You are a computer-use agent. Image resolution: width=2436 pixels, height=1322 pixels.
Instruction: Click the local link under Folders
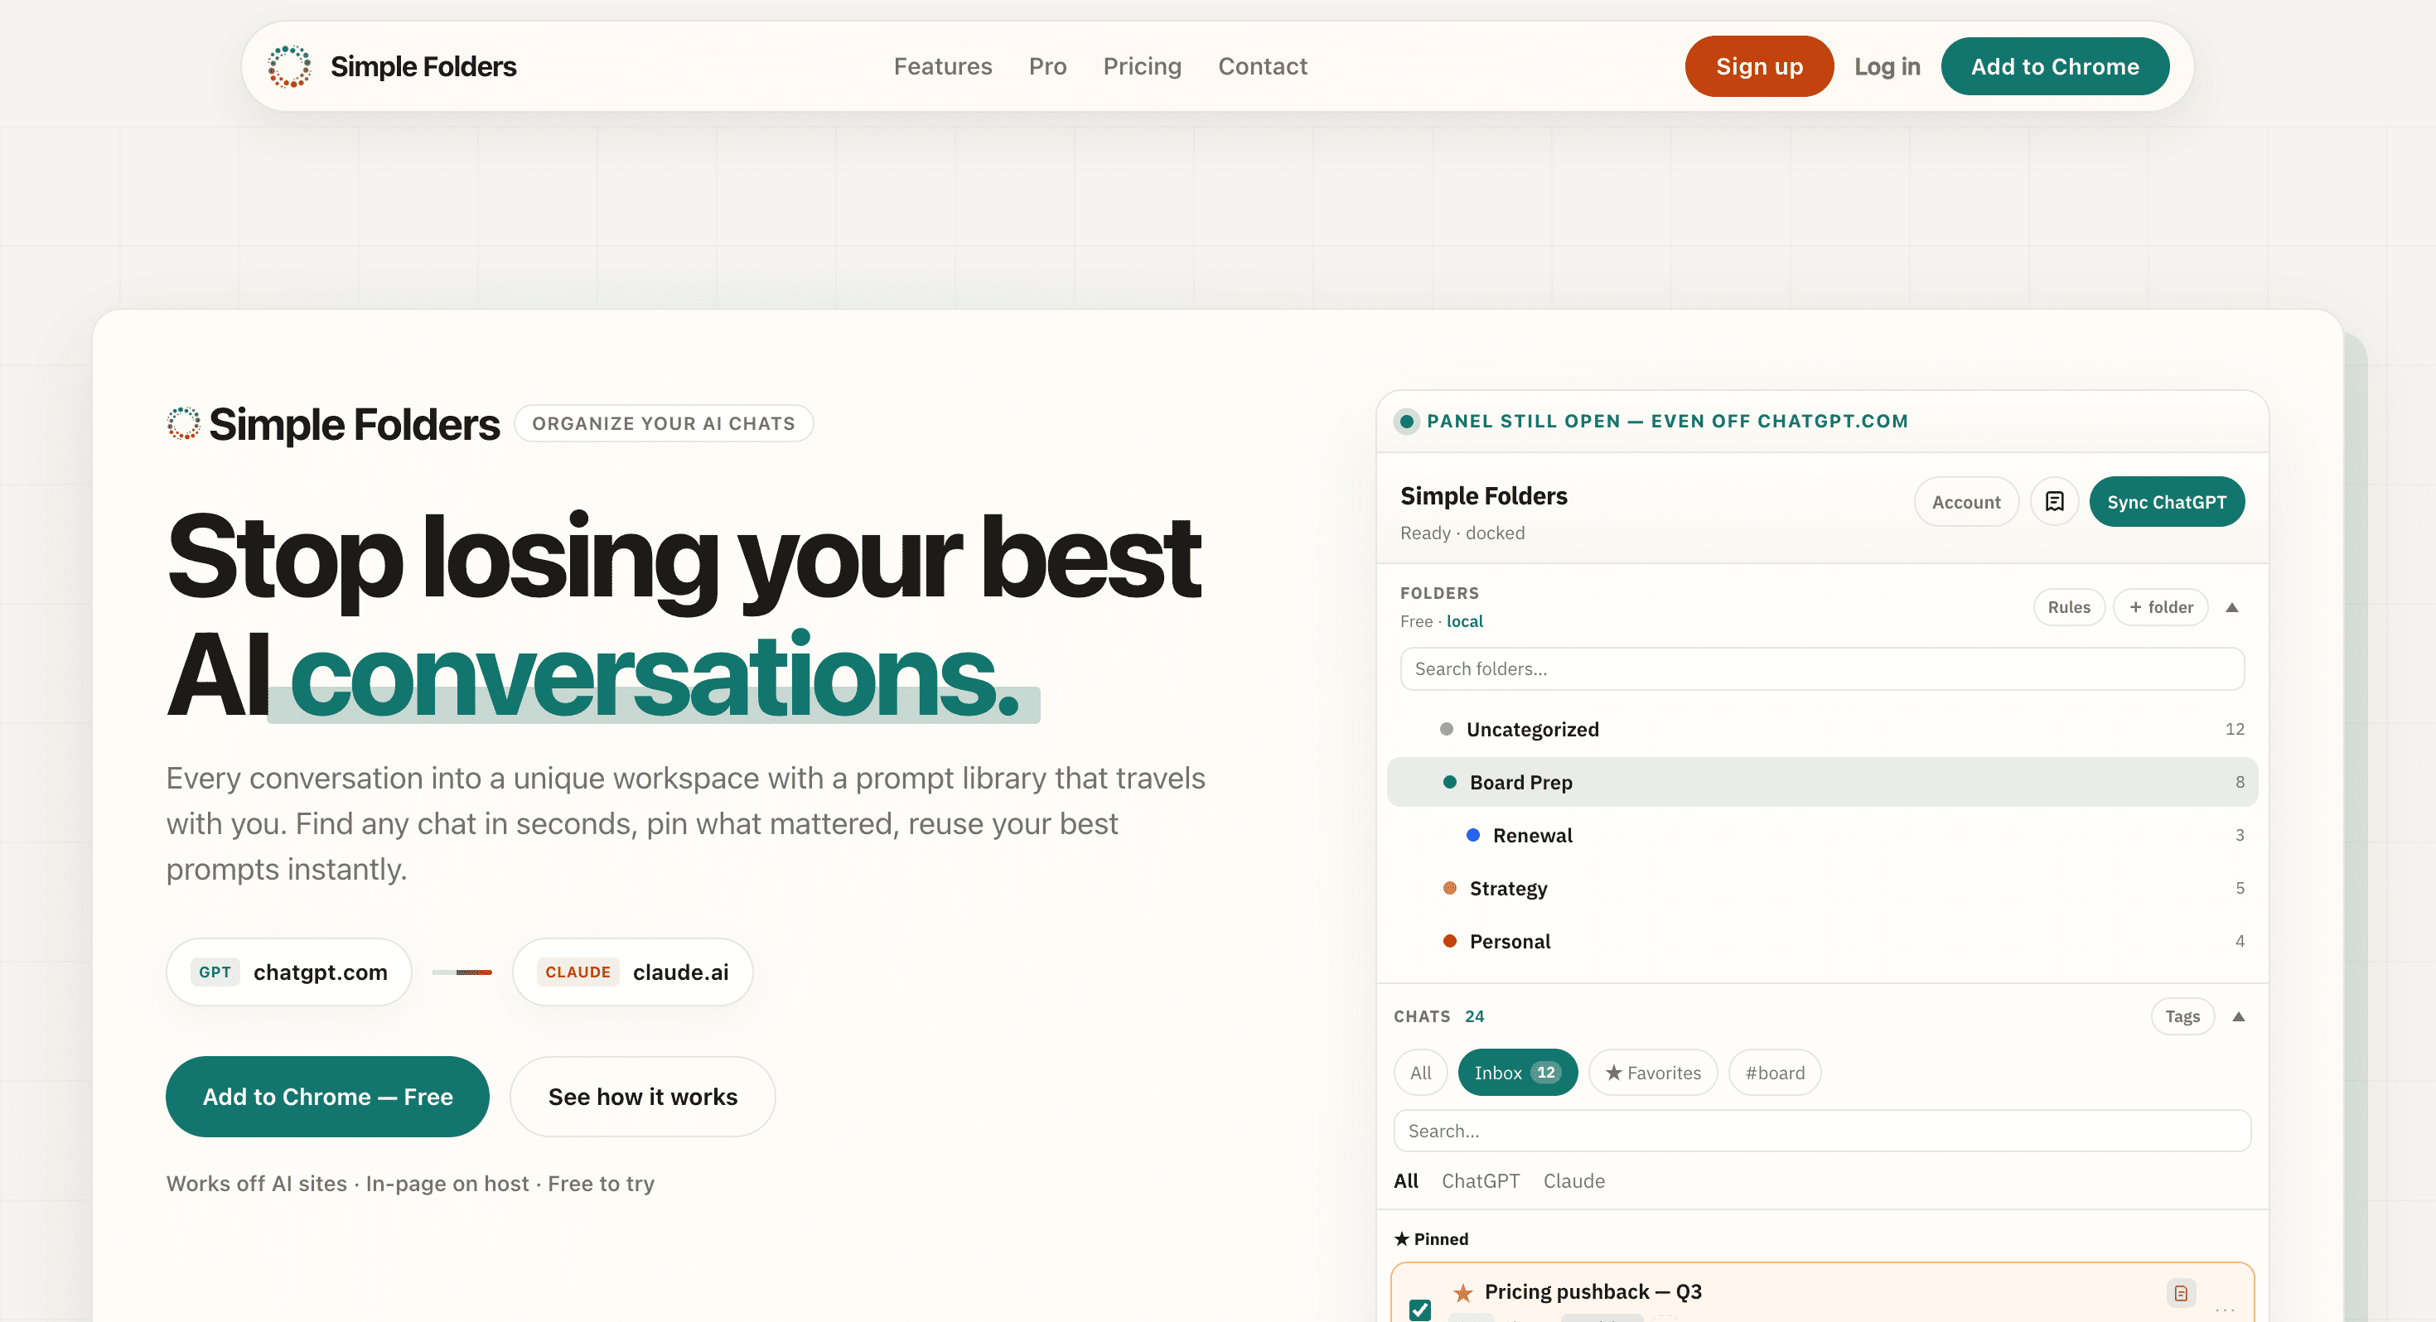click(x=1465, y=621)
